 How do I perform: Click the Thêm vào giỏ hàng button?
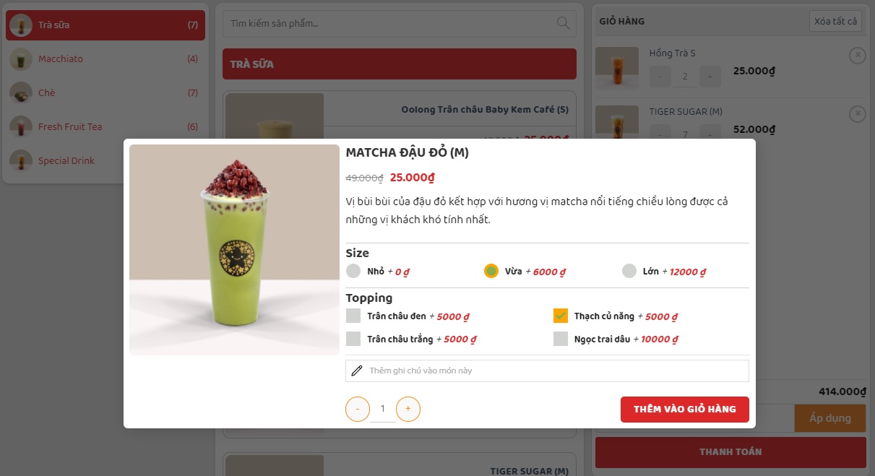(685, 410)
